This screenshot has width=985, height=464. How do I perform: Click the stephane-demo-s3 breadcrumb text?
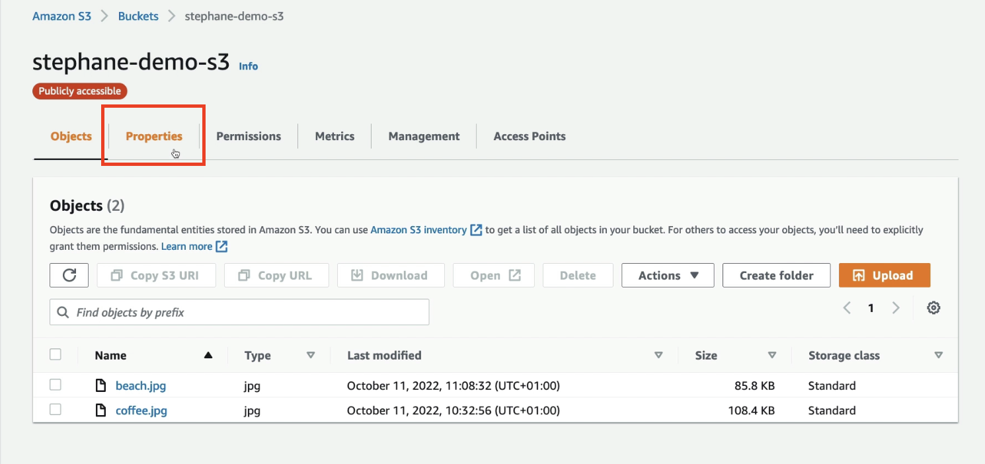click(x=234, y=17)
